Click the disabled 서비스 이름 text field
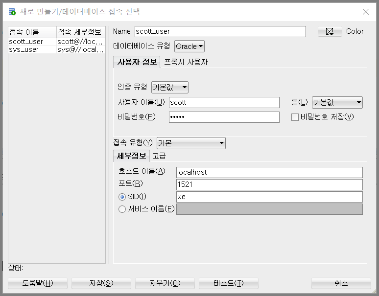 [269, 209]
